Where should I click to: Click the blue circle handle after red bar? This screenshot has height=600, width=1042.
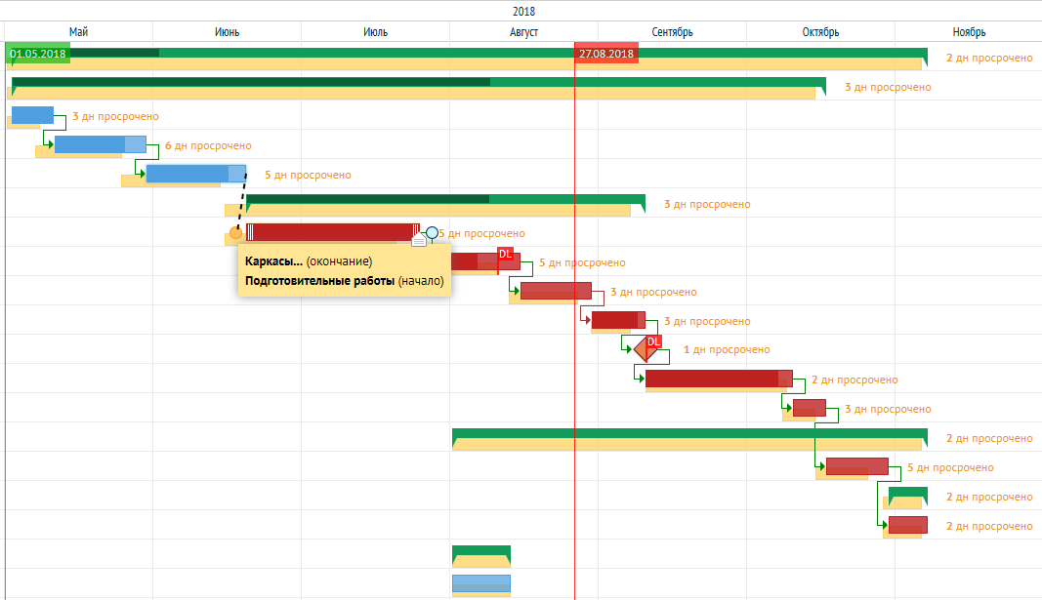[x=432, y=233]
